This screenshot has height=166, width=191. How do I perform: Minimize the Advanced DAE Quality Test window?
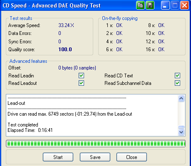click(165, 5)
